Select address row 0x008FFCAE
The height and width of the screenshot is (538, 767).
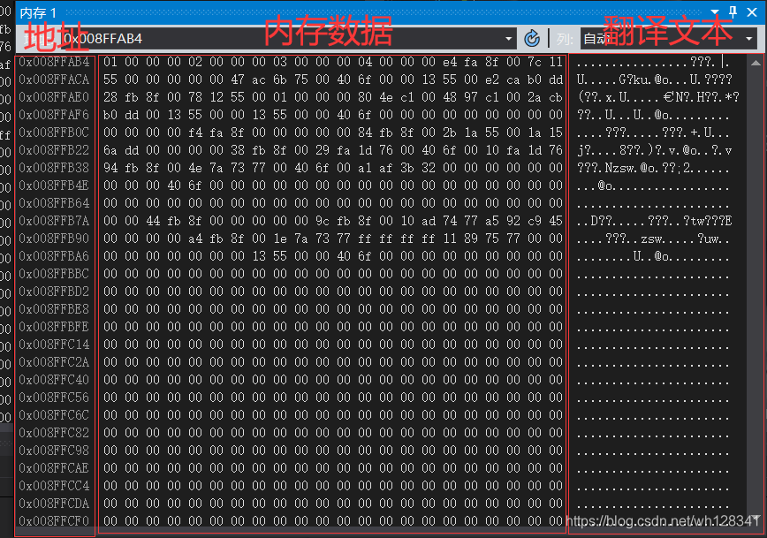(54, 467)
